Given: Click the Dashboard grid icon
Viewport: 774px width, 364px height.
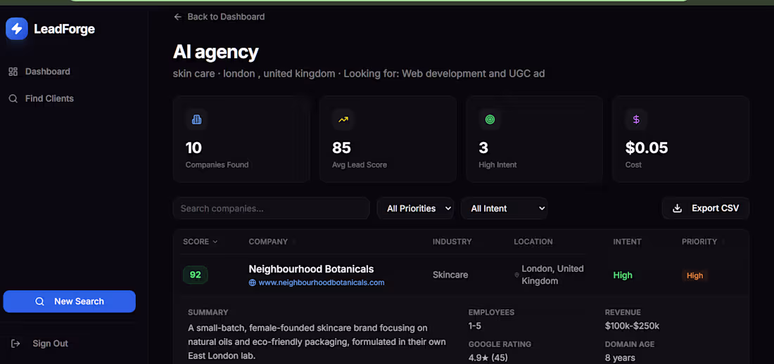Looking at the screenshot, I should [x=13, y=72].
